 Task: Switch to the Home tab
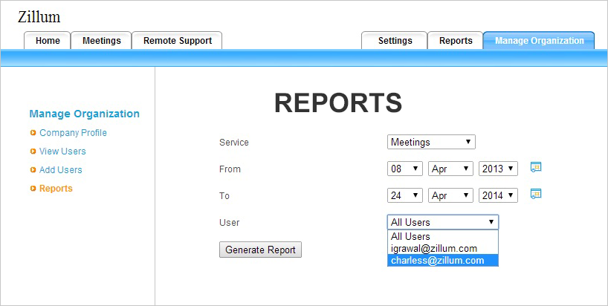[x=48, y=41]
